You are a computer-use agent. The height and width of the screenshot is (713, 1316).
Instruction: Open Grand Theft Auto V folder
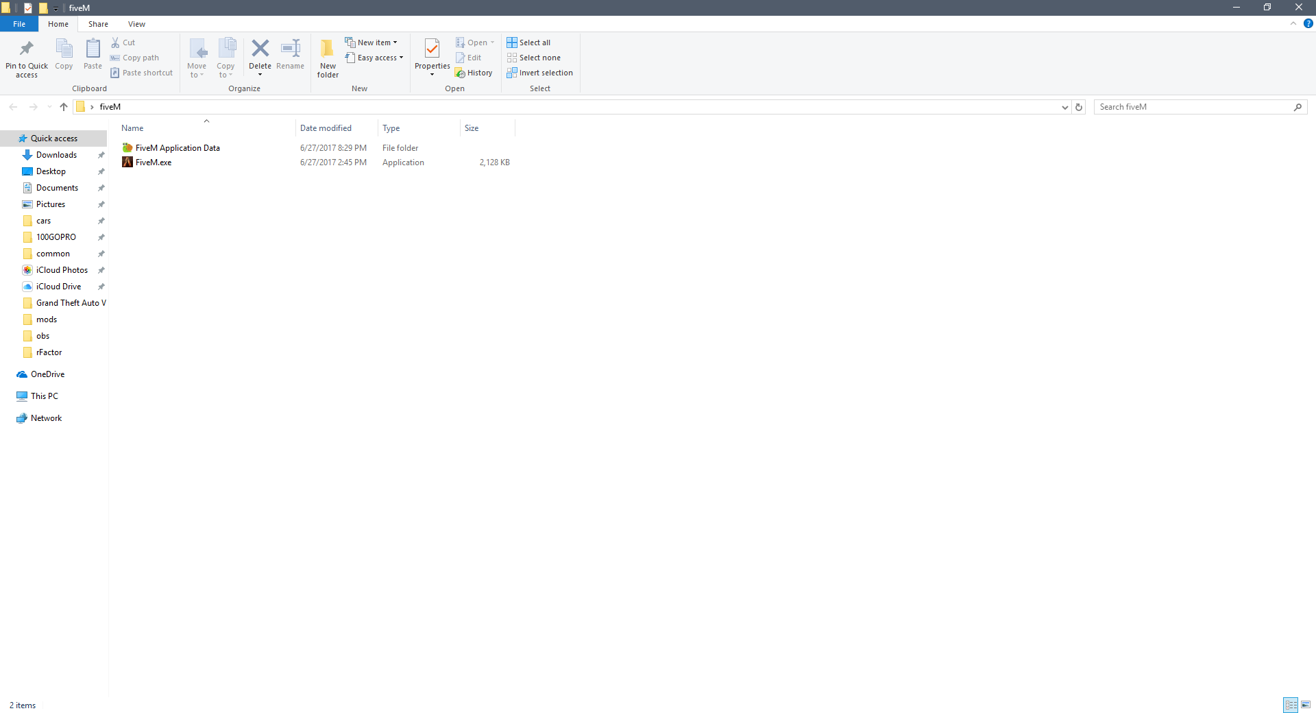pos(71,303)
